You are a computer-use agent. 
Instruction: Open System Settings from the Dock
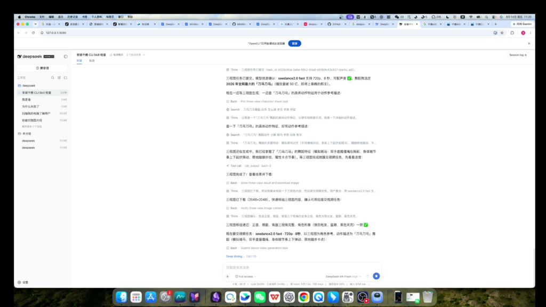[x=165, y=297]
